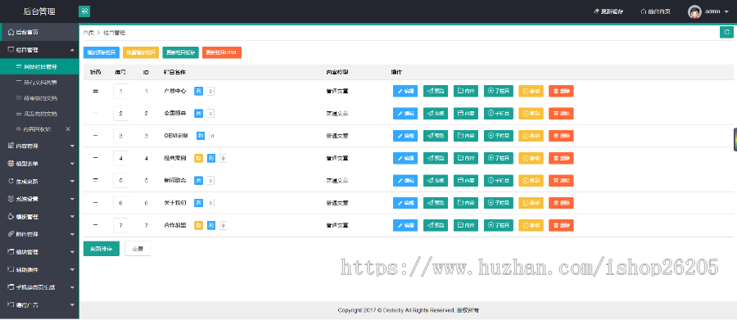Open 内容 content button for row ID 1
This screenshot has height=320, width=737.
tap(466, 91)
